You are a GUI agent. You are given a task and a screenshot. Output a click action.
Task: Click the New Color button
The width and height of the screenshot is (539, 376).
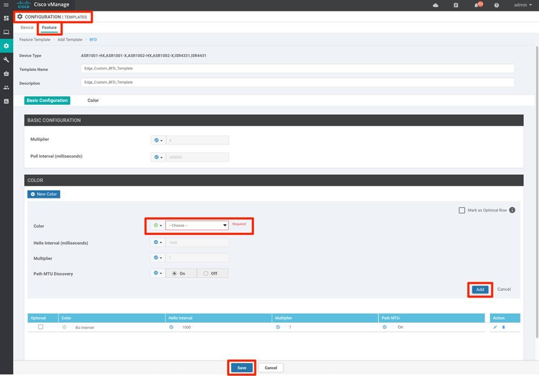click(x=44, y=194)
